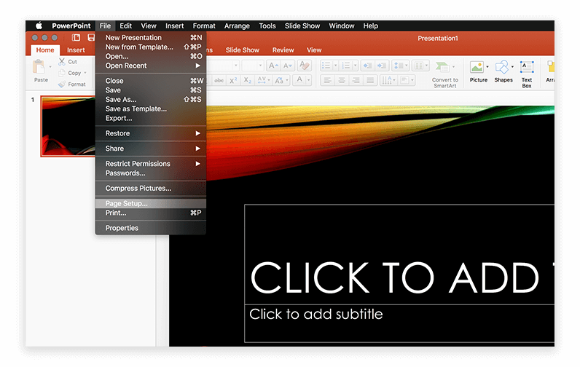Click the bulleted list icon
Viewport: 580px width, 367px height.
click(326, 66)
